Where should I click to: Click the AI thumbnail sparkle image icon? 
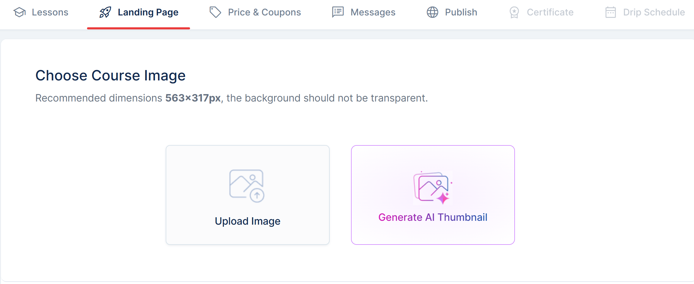point(433,188)
